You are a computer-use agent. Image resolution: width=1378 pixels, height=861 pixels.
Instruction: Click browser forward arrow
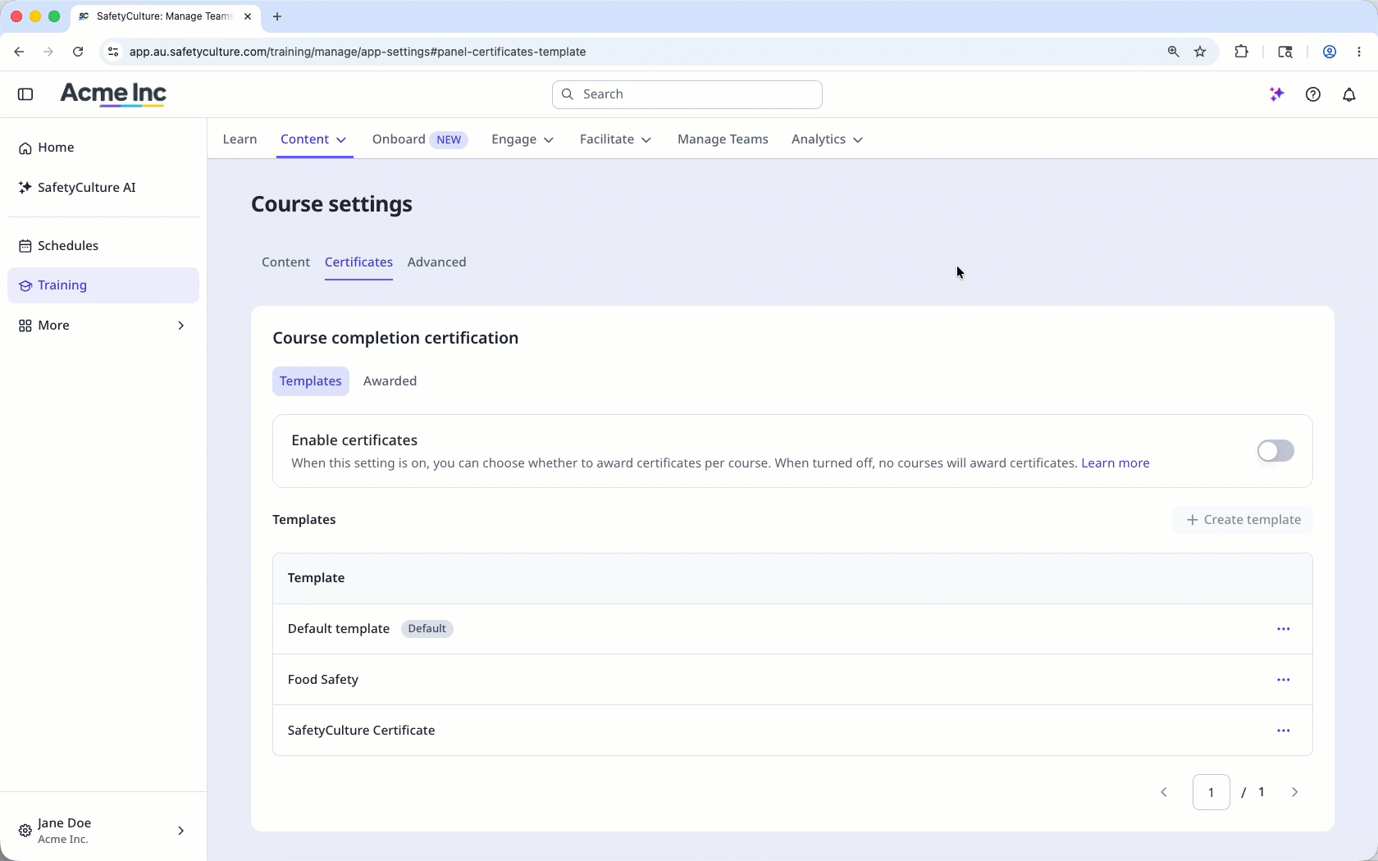point(48,52)
